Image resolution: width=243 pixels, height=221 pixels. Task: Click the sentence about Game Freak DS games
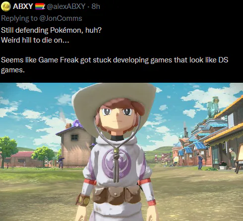(115, 65)
